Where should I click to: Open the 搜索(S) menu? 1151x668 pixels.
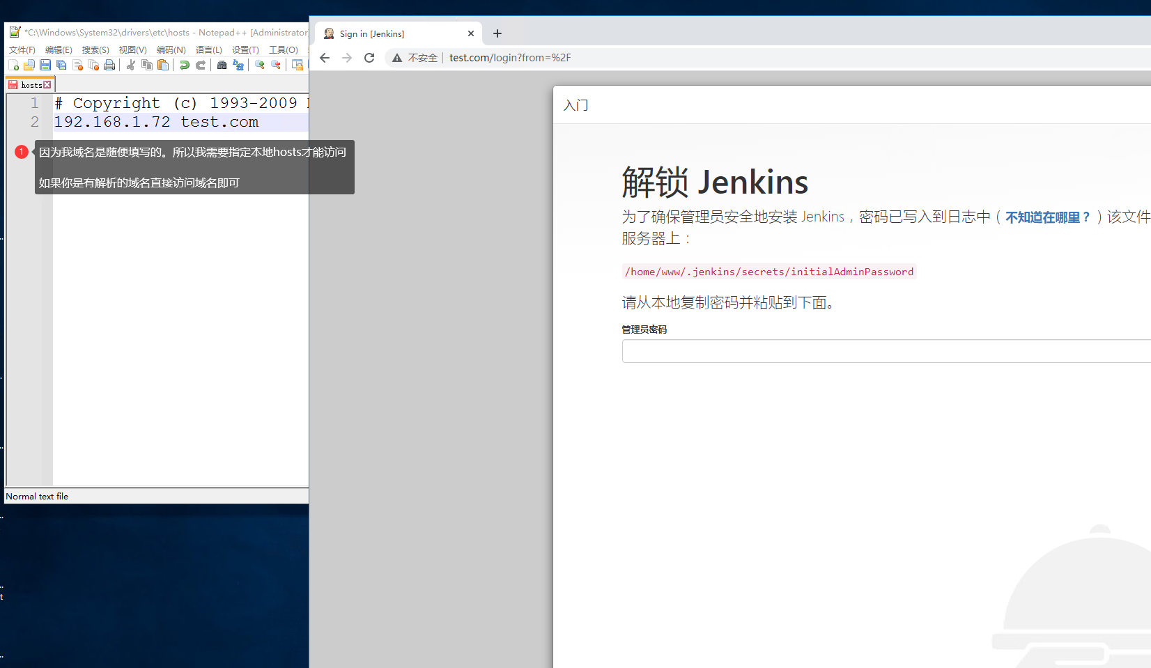click(x=95, y=50)
